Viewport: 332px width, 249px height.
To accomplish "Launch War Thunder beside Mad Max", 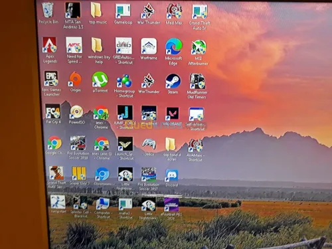I will [x=148, y=11].
